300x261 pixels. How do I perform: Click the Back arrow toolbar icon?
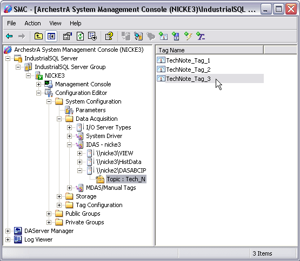click(9, 36)
